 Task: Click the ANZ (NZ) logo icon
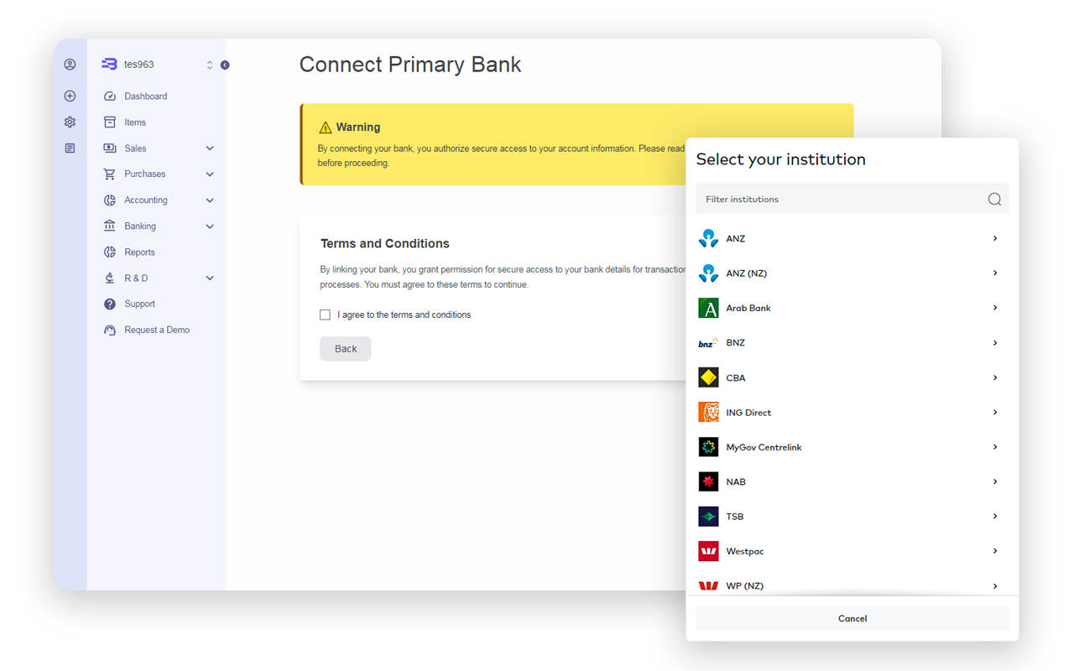[709, 273]
